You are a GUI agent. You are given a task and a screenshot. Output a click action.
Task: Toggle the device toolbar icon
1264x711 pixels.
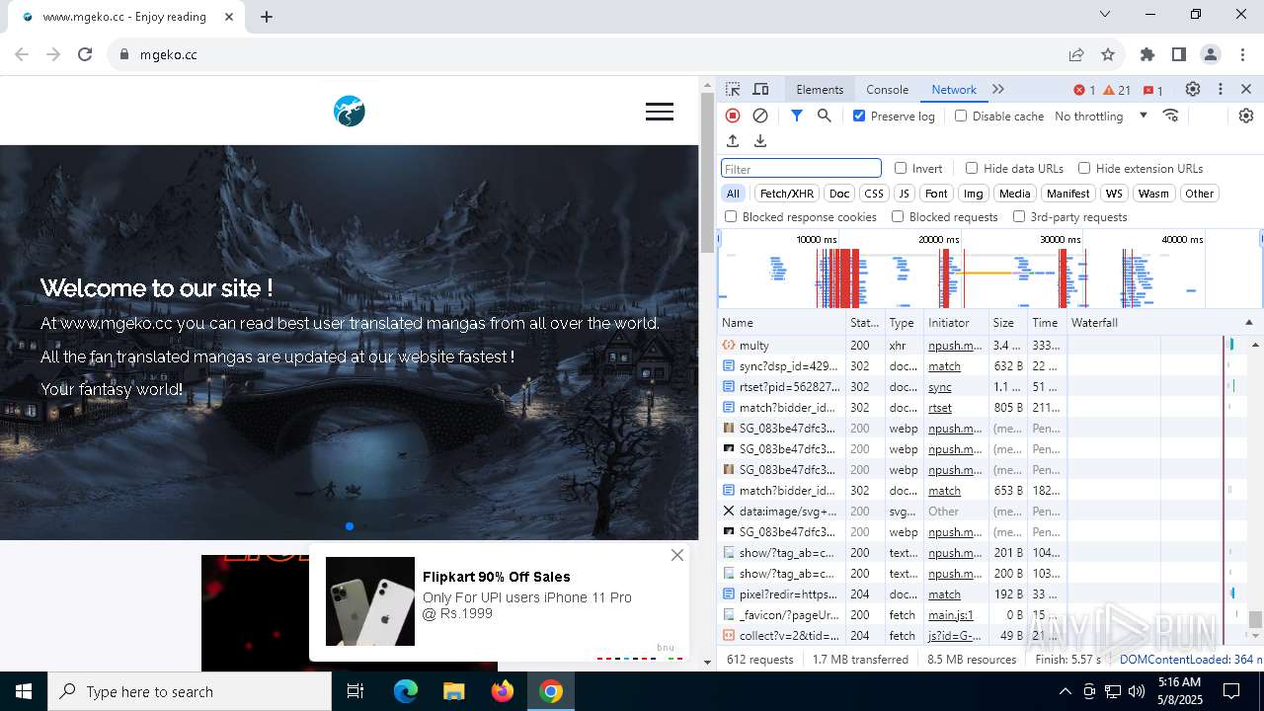tap(760, 89)
